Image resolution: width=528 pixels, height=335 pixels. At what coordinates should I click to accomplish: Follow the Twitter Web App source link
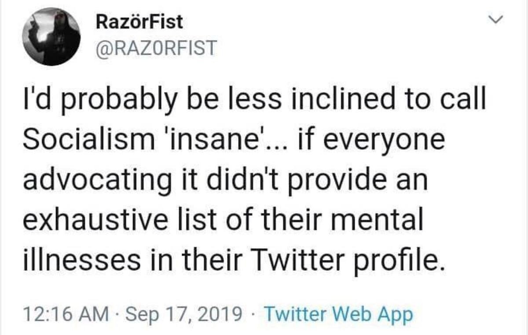(340, 314)
